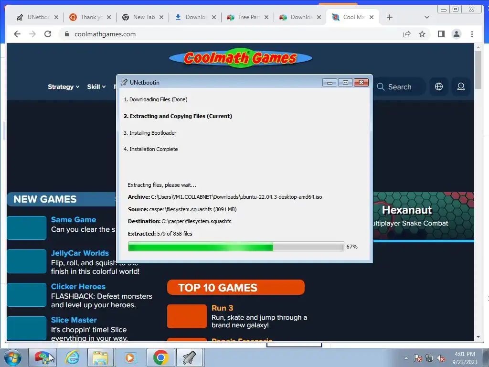The height and width of the screenshot is (367, 489).
Task: Open the Hexanaut game banner
Action: pyautogui.click(x=424, y=216)
